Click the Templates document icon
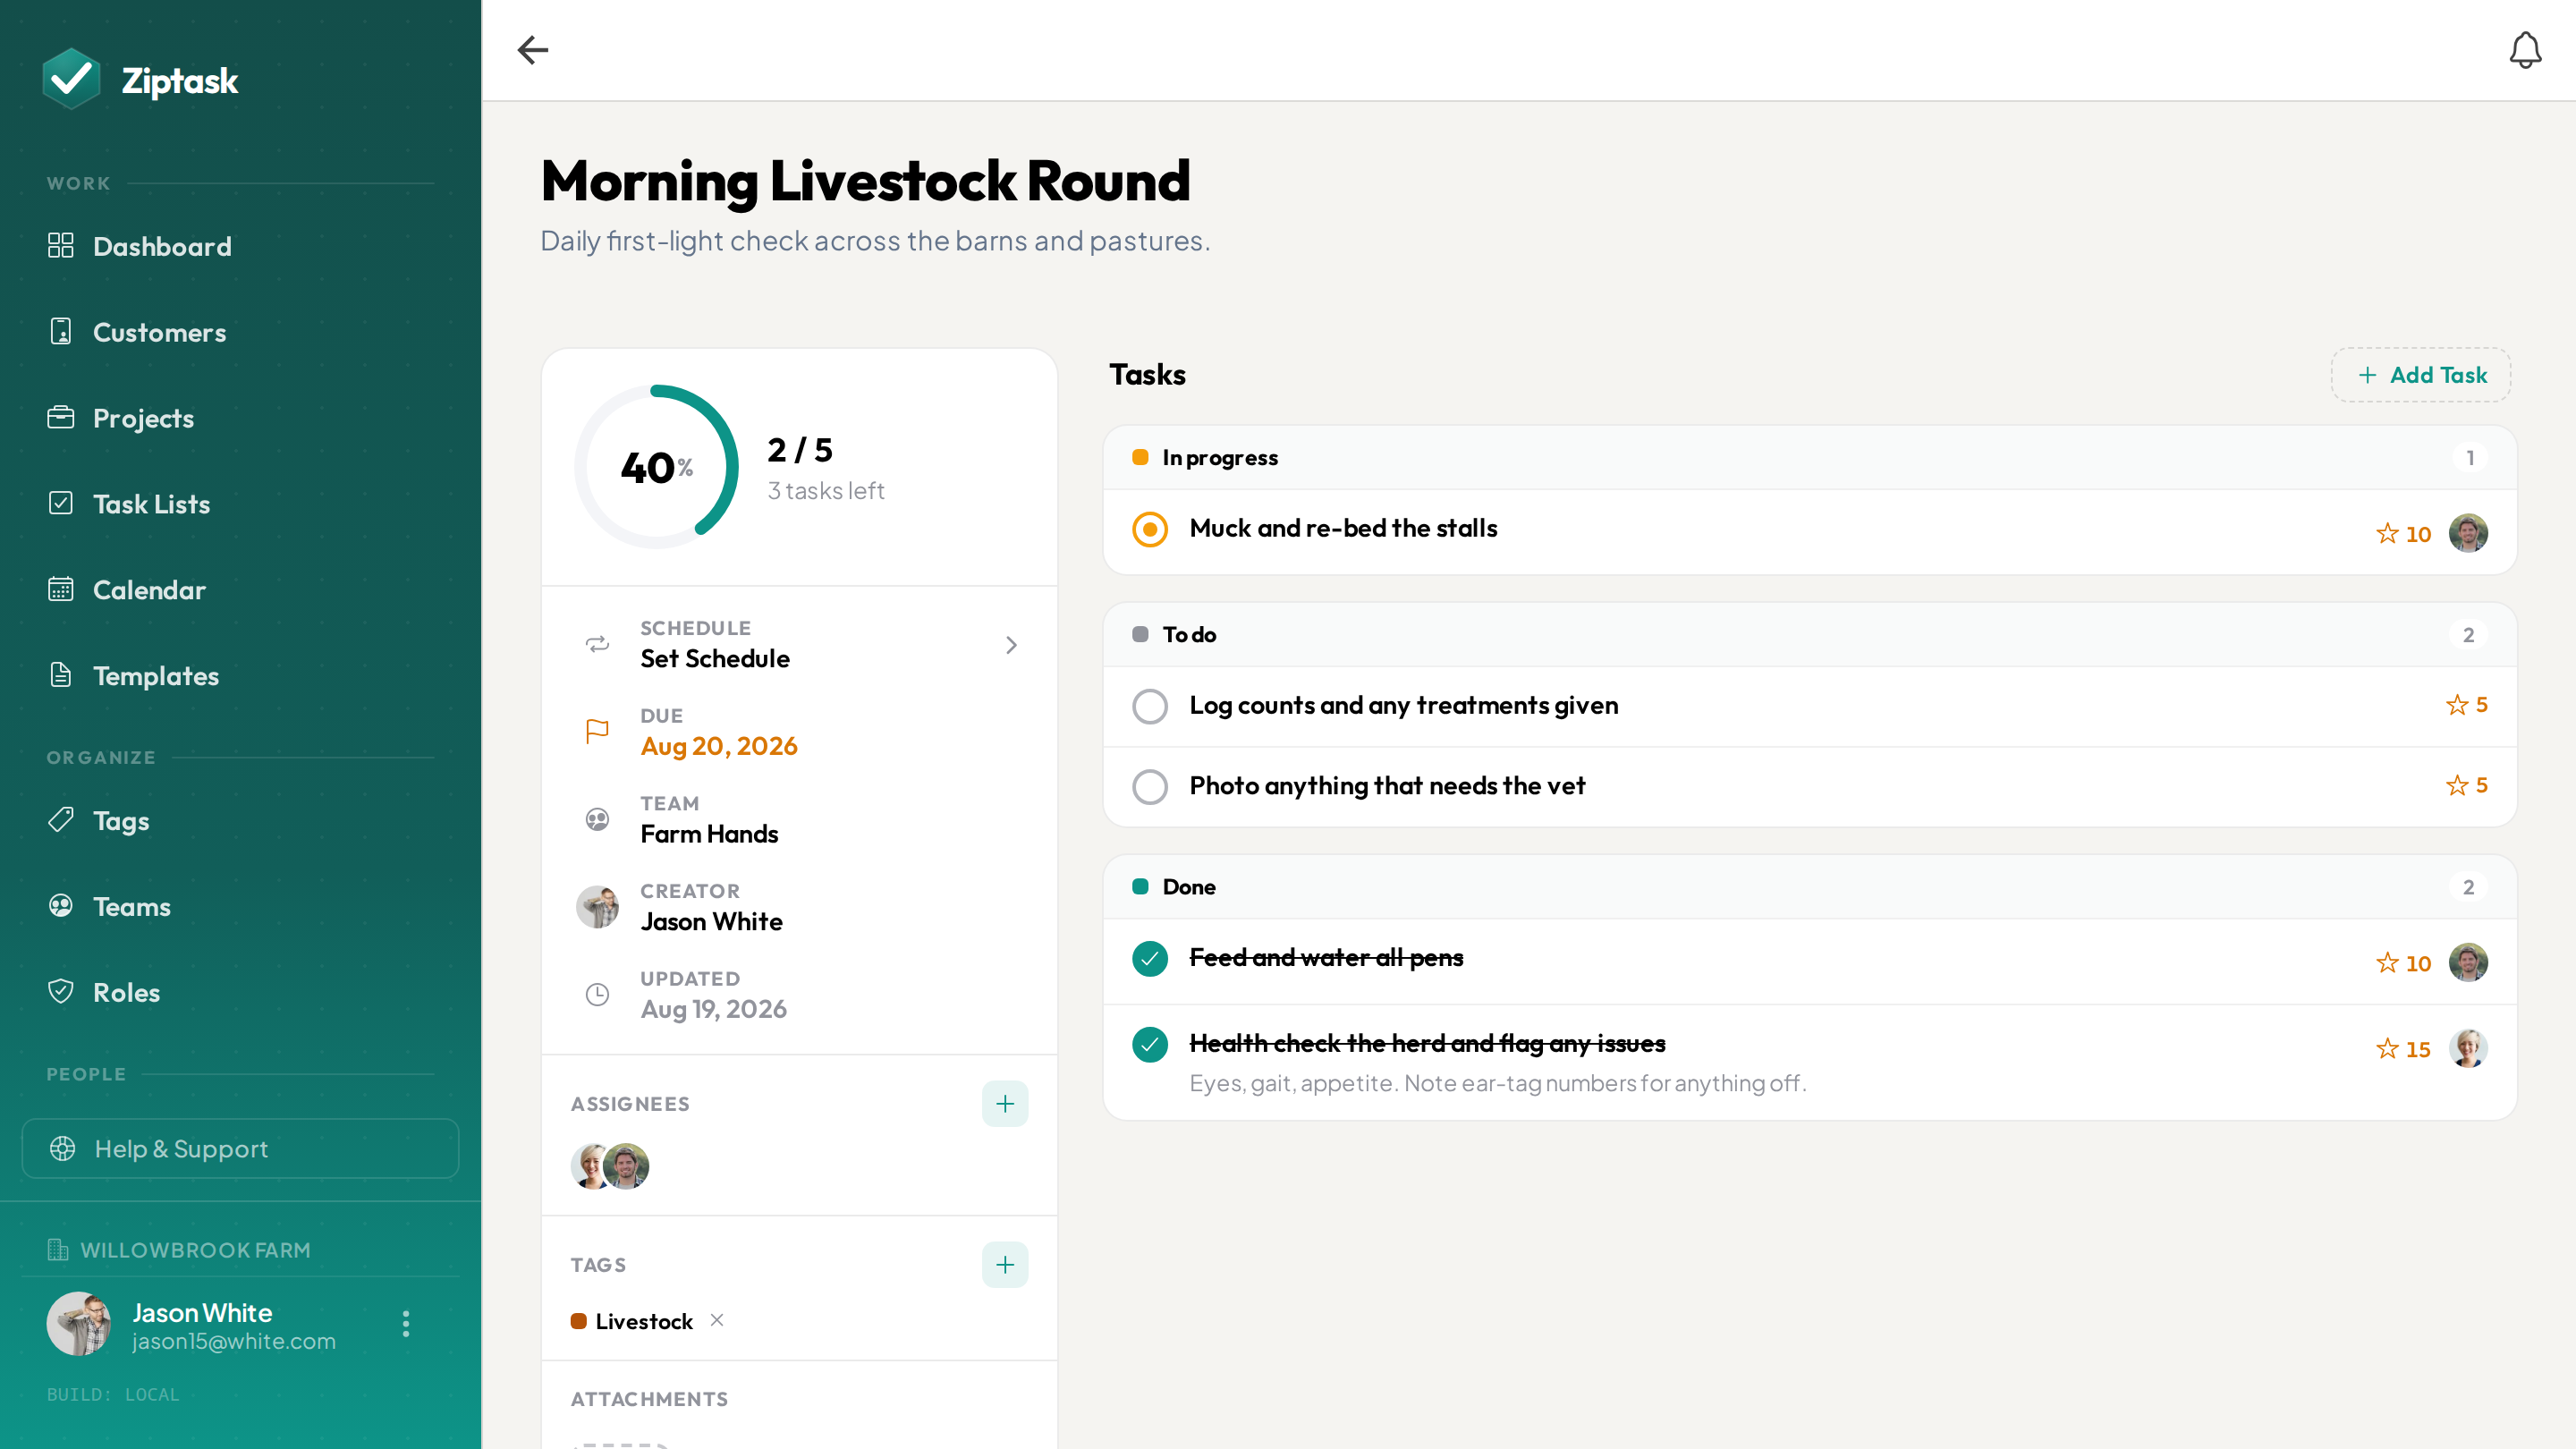2576x1449 pixels. click(x=61, y=675)
